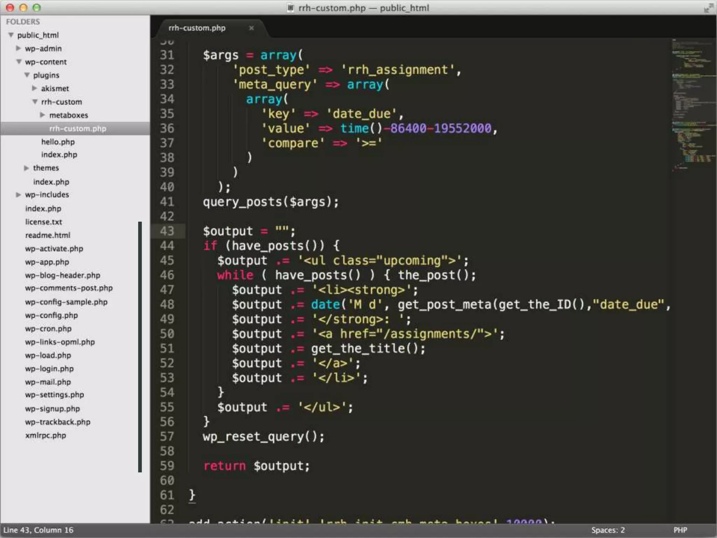Click the fullscreen icon in title bar
Viewport: 717px width, 538px height.
pyautogui.click(x=708, y=8)
